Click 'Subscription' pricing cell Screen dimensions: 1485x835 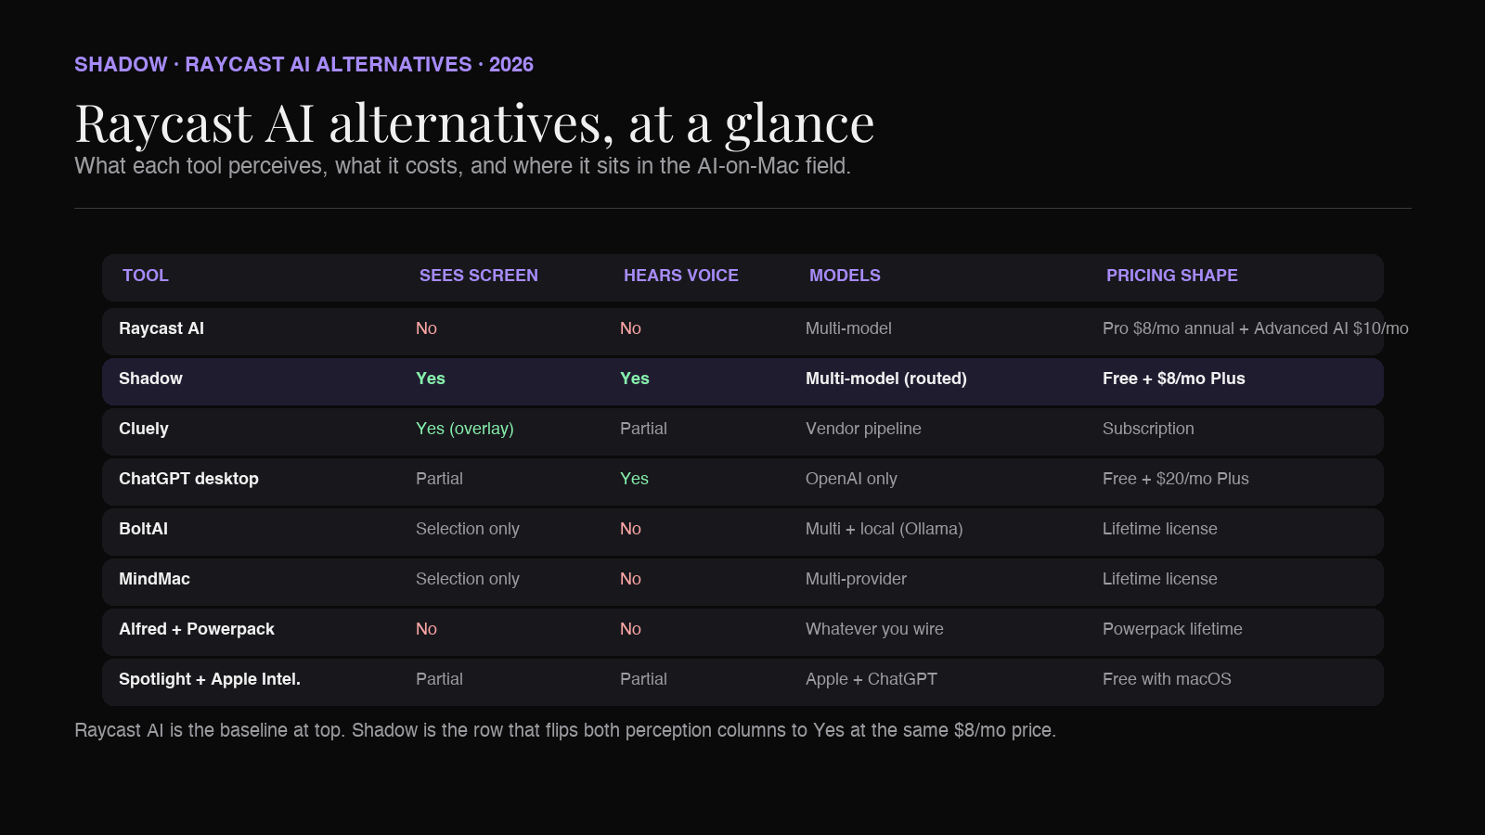coord(1148,429)
